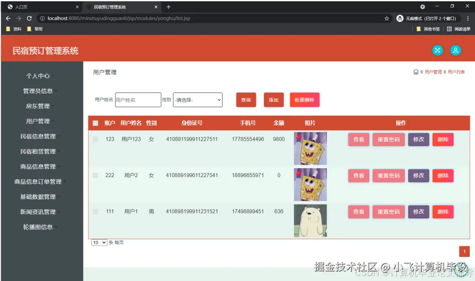This screenshot has width=475, height=281.
Task: Click inside the 用户姓名 input field
Action: coord(137,100)
